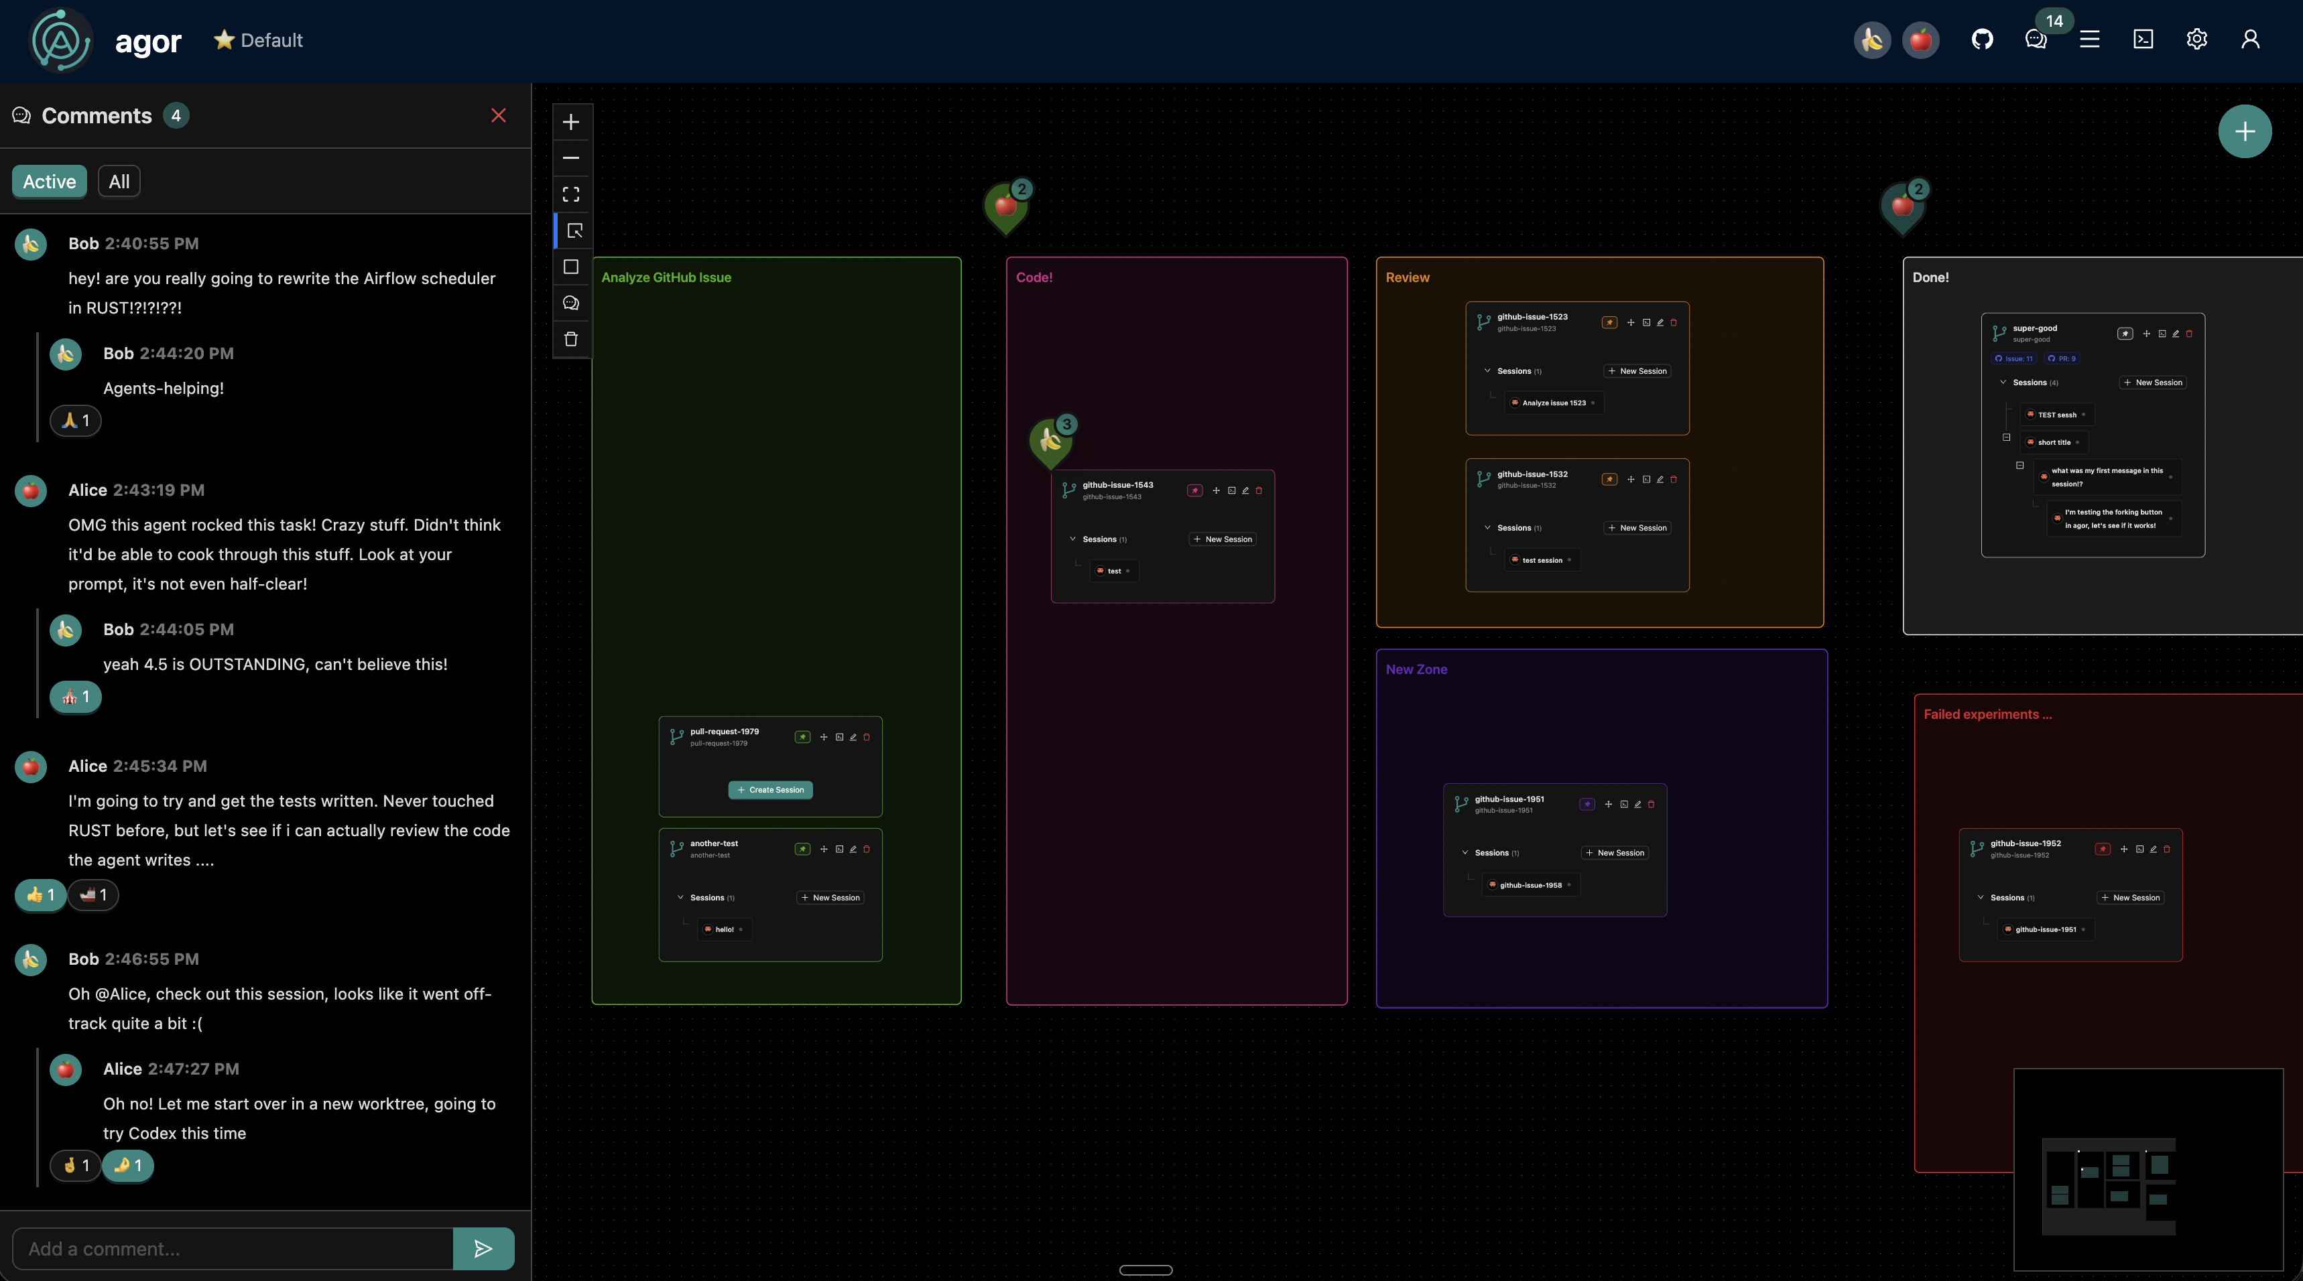Click the Create Session button on pull-request-1979
Viewport: 2303px width, 1281px height.
coord(769,789)
